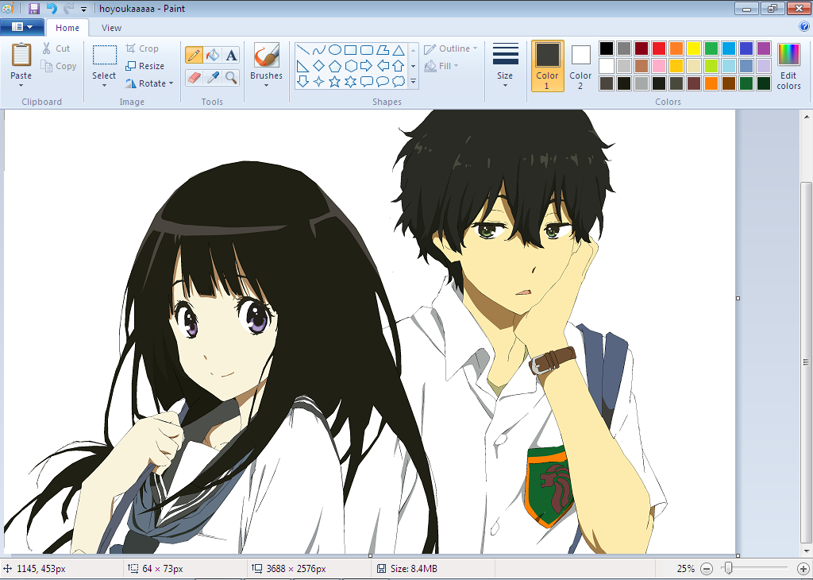This screenshot has height=580, width=813.
Task: Open the Customize Quick Access Toolbar arrow
Action: point(83,9)
